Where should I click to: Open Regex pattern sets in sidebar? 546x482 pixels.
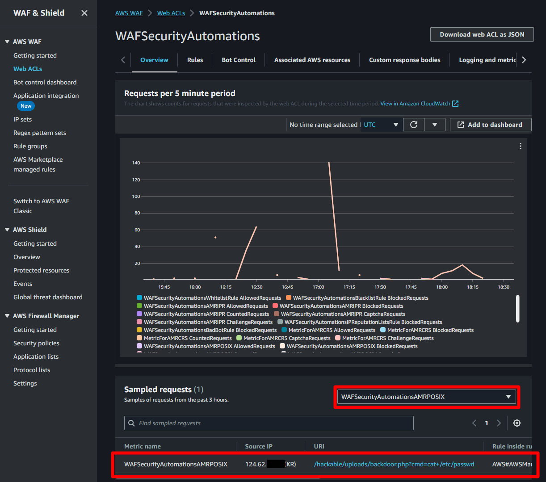(x=40, y=133)
